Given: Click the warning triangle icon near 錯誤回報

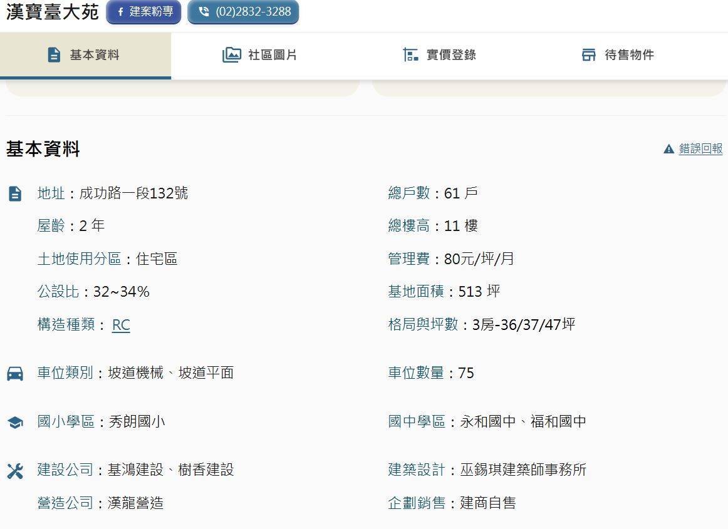Looking at the screenshot, I should (x=668, y=149).
